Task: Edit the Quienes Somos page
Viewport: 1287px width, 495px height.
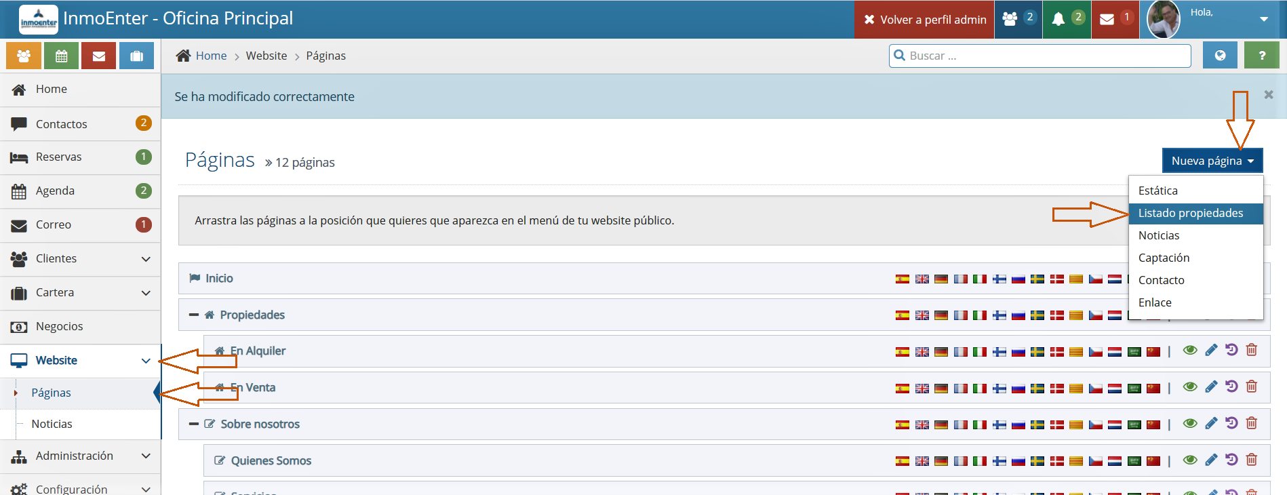Action: pos(1211,460)
